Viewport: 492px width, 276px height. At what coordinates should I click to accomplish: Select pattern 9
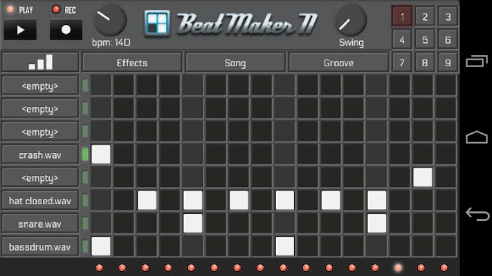[x=448, y=63]
